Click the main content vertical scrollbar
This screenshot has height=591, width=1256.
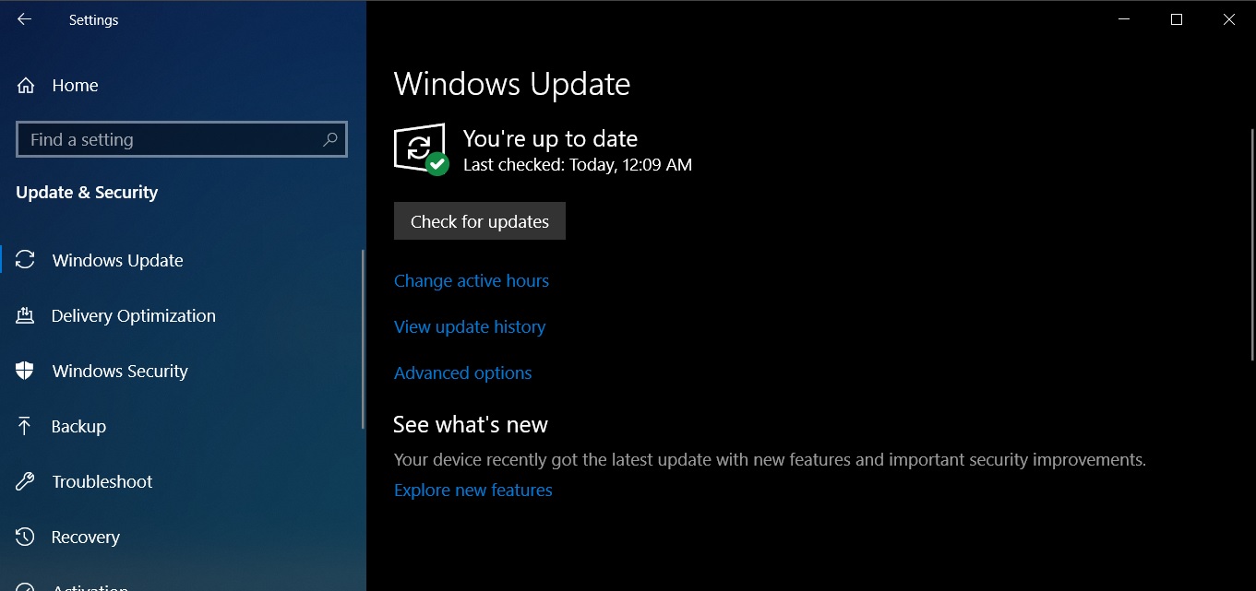1252,244
